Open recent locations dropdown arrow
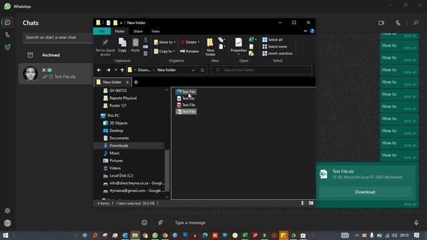The height and width of the screenshot is (240, 427). (x=115, y=70)
